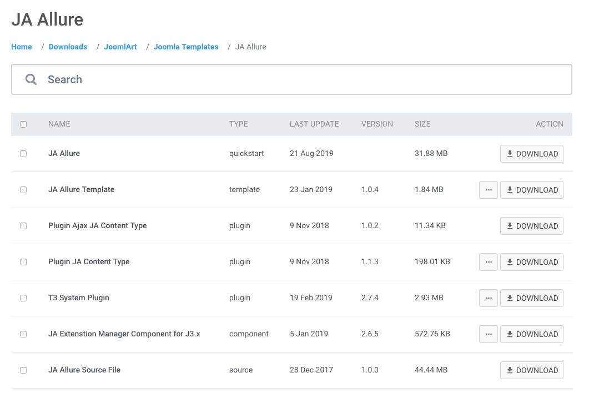Go to Home breadcrumb link

click(22, 47)
